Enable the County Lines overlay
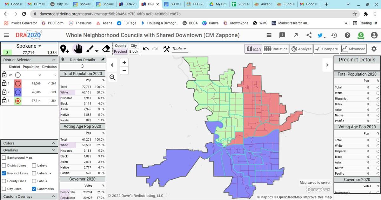The height and width of the screenshot is (200, 381). point(4,181)
